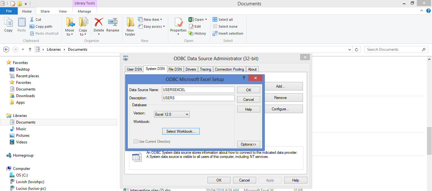Click the Properties icon in ribbon

(178, 22)
